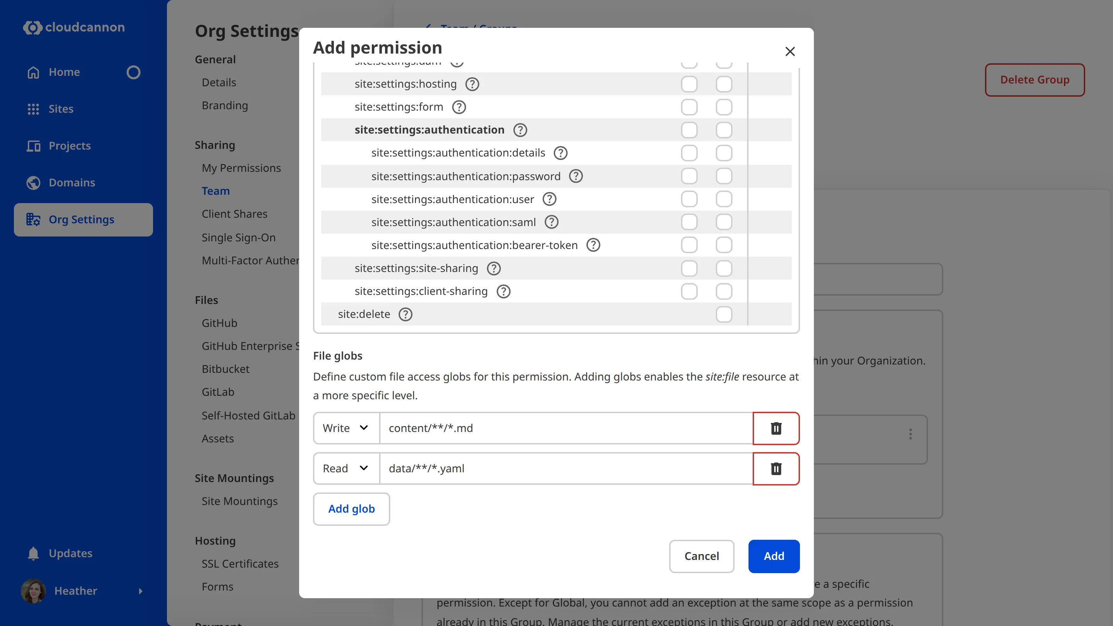Open the three-dot options menu on the right

tap(910, 434)
